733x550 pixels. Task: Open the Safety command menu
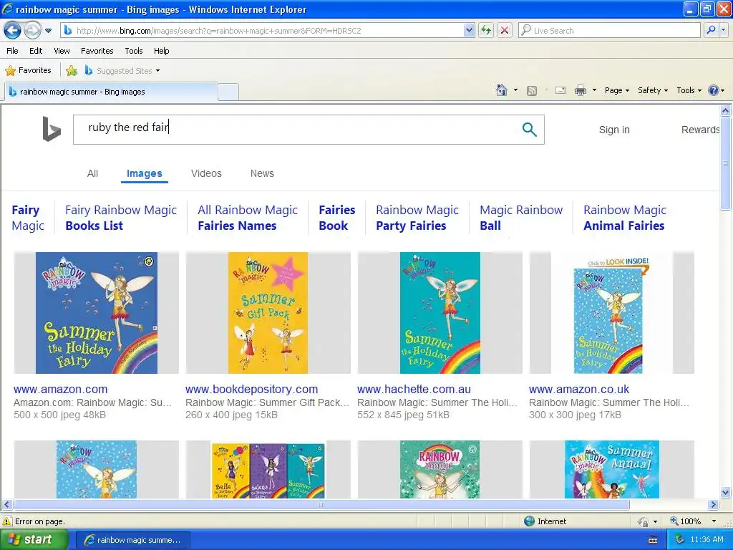(653, 90)
